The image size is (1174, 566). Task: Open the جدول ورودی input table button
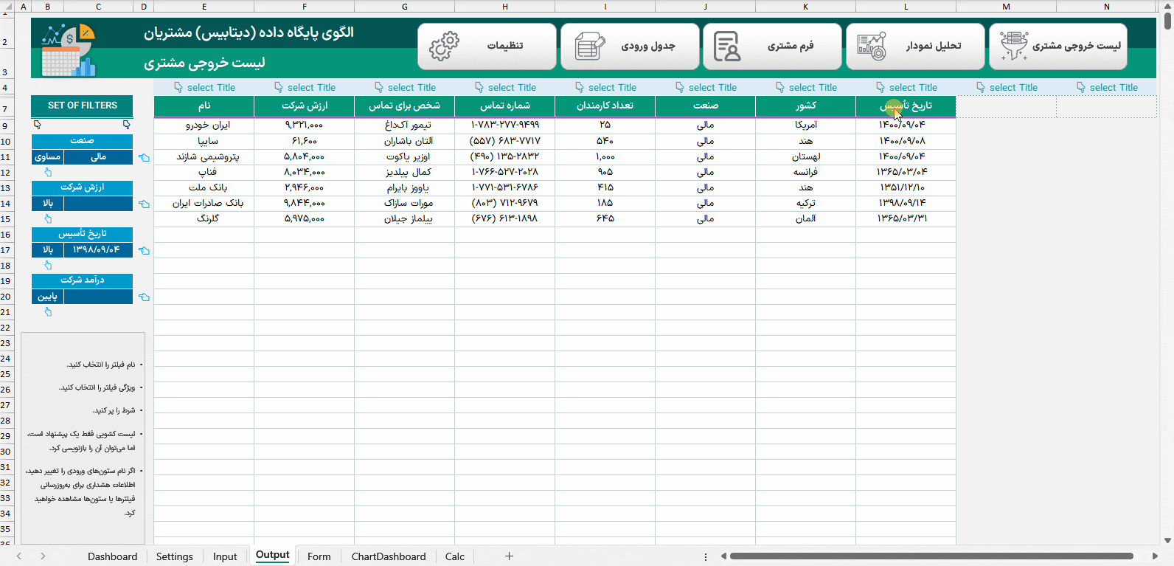(x=630, y=46)
